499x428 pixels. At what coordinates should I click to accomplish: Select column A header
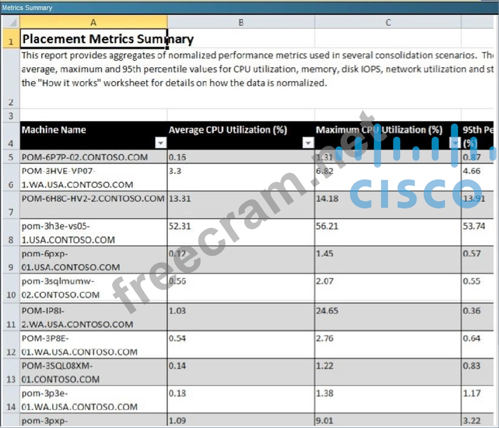coord(93,22)
